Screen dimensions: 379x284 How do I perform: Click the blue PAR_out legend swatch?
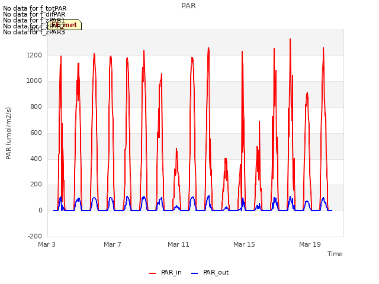pyautogui.click(x=195, y=273)
